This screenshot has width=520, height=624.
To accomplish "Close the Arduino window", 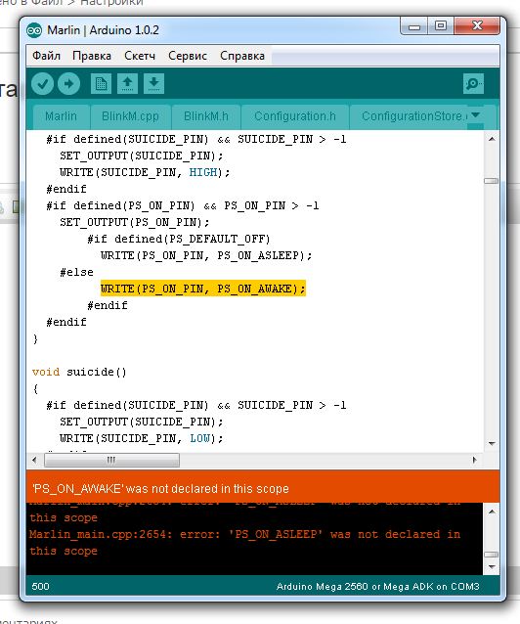I will 477,26.
